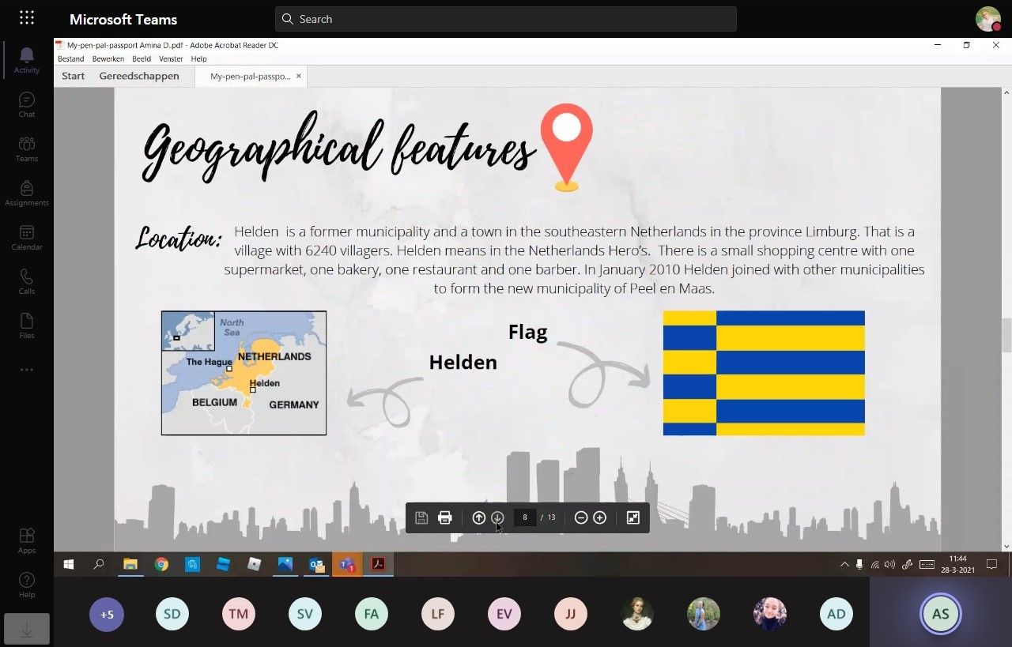
Task: Open the Assignments section
Action: tap(26, 193)
